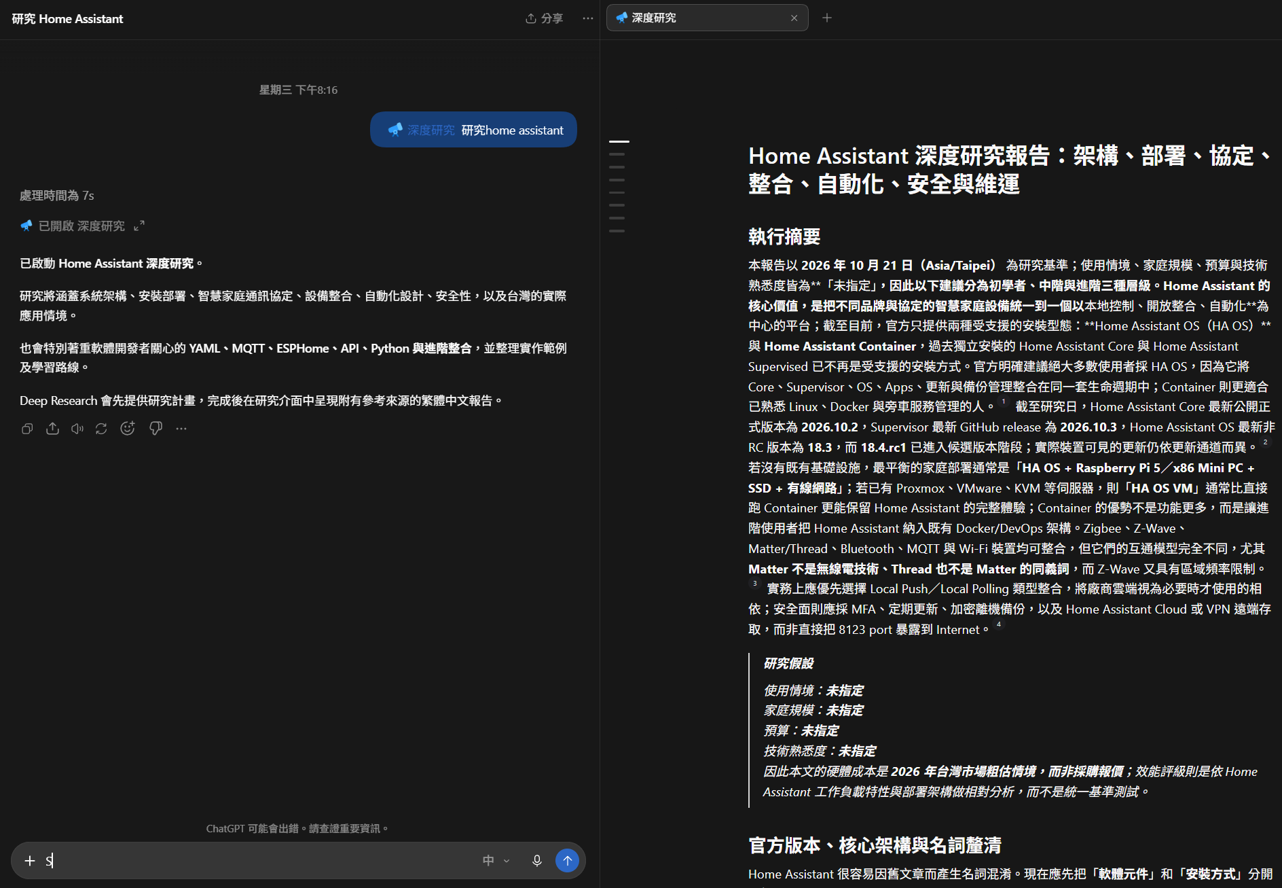Click citation number 1 in the report
Screen dimensions: 1282x888
(x=1004, y=402)
